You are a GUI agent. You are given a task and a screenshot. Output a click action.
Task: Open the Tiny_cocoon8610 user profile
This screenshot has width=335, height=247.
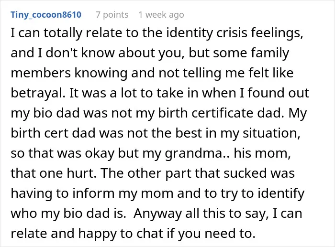pyautogui.click(x=46, y=15)
